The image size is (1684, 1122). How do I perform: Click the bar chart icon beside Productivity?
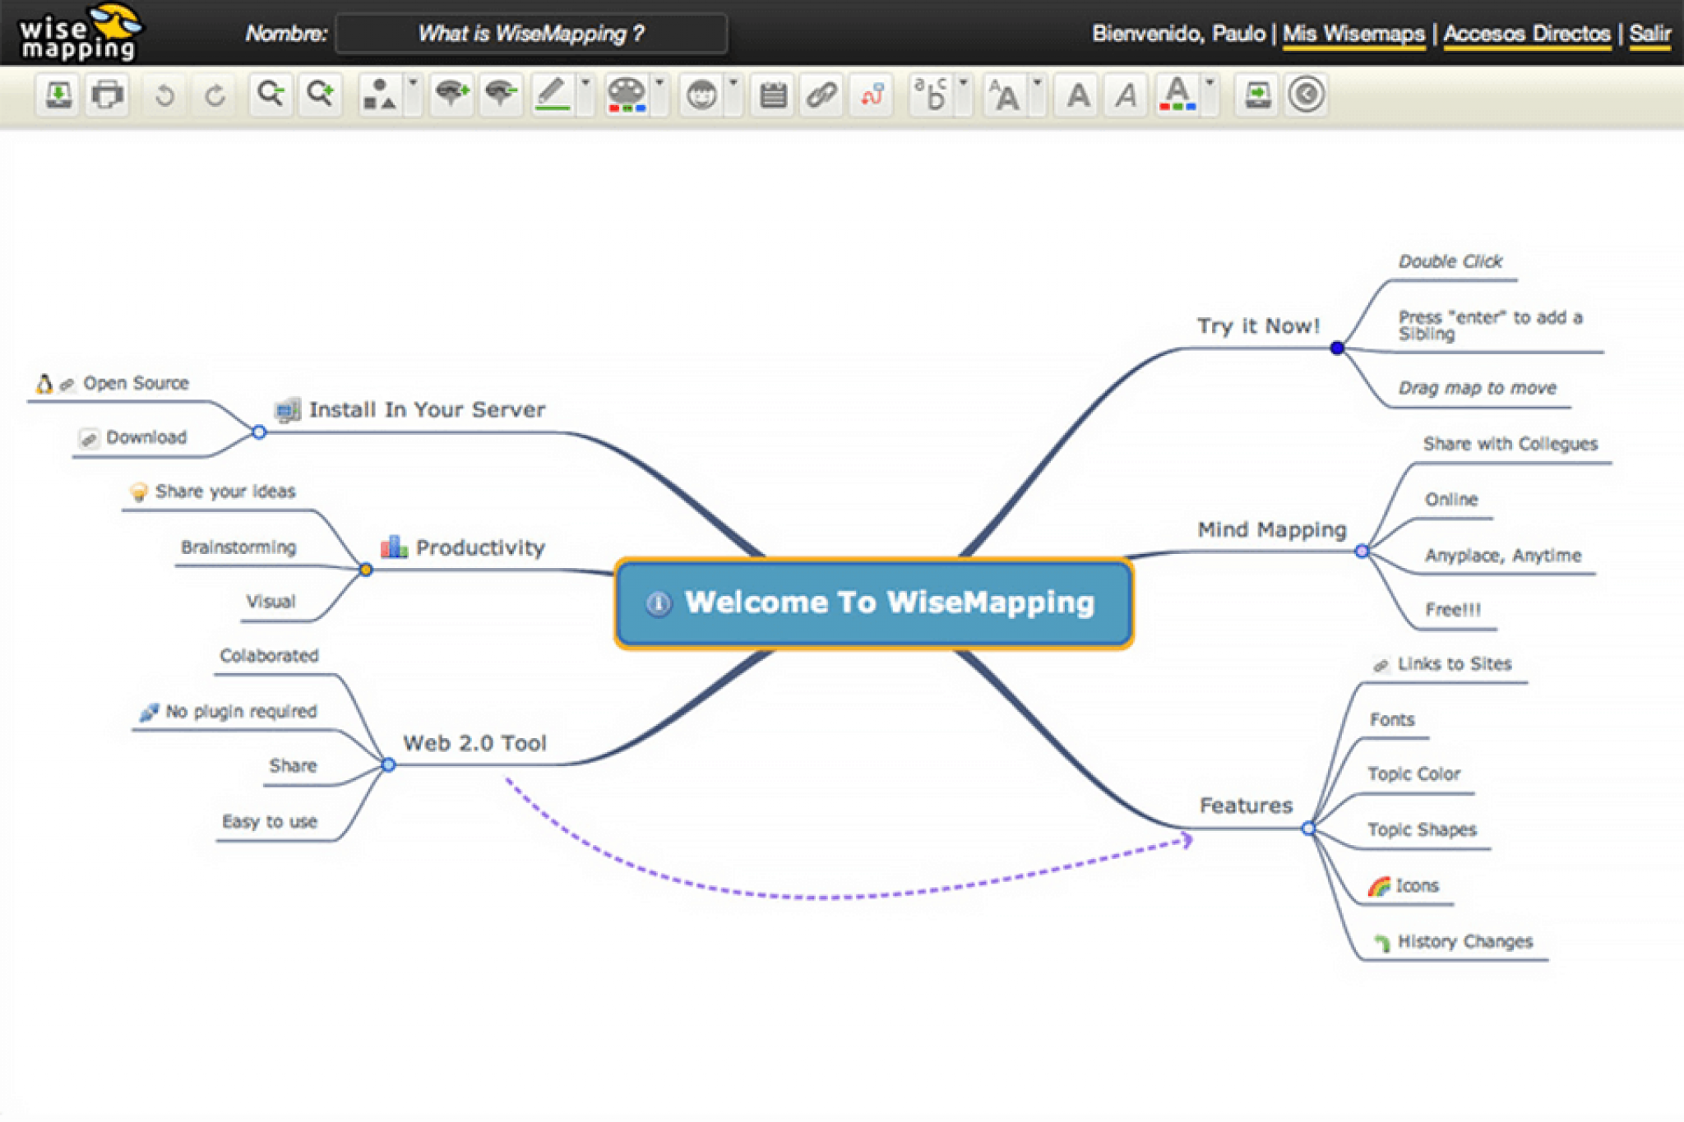click(395, 546)
